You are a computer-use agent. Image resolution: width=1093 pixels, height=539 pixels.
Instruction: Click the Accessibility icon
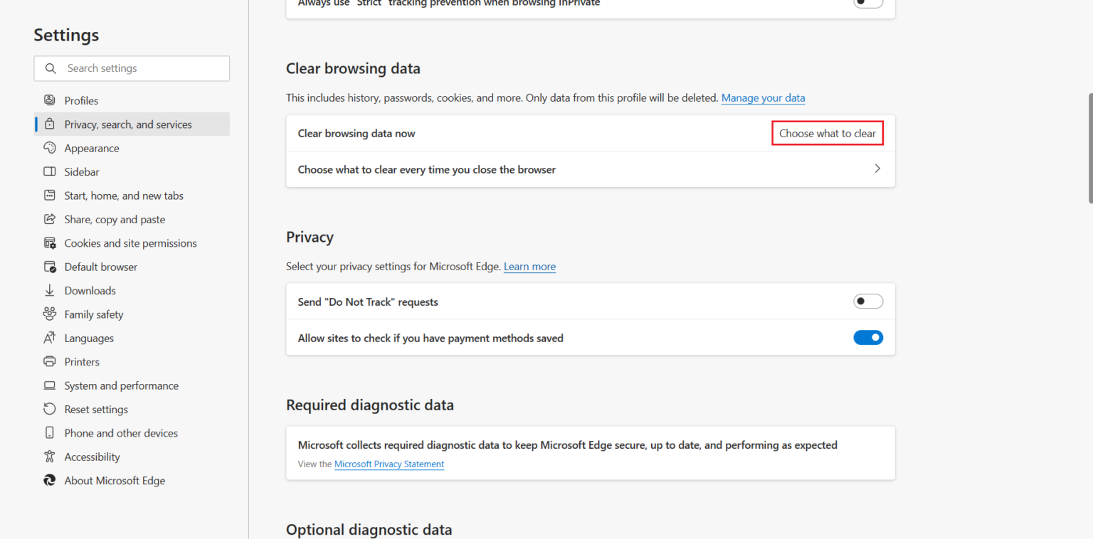point(49,457)
